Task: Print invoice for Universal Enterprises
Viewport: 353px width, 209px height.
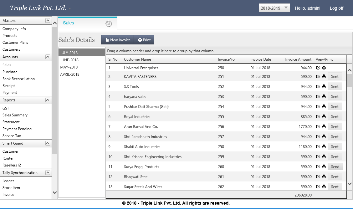Action: 324,68
